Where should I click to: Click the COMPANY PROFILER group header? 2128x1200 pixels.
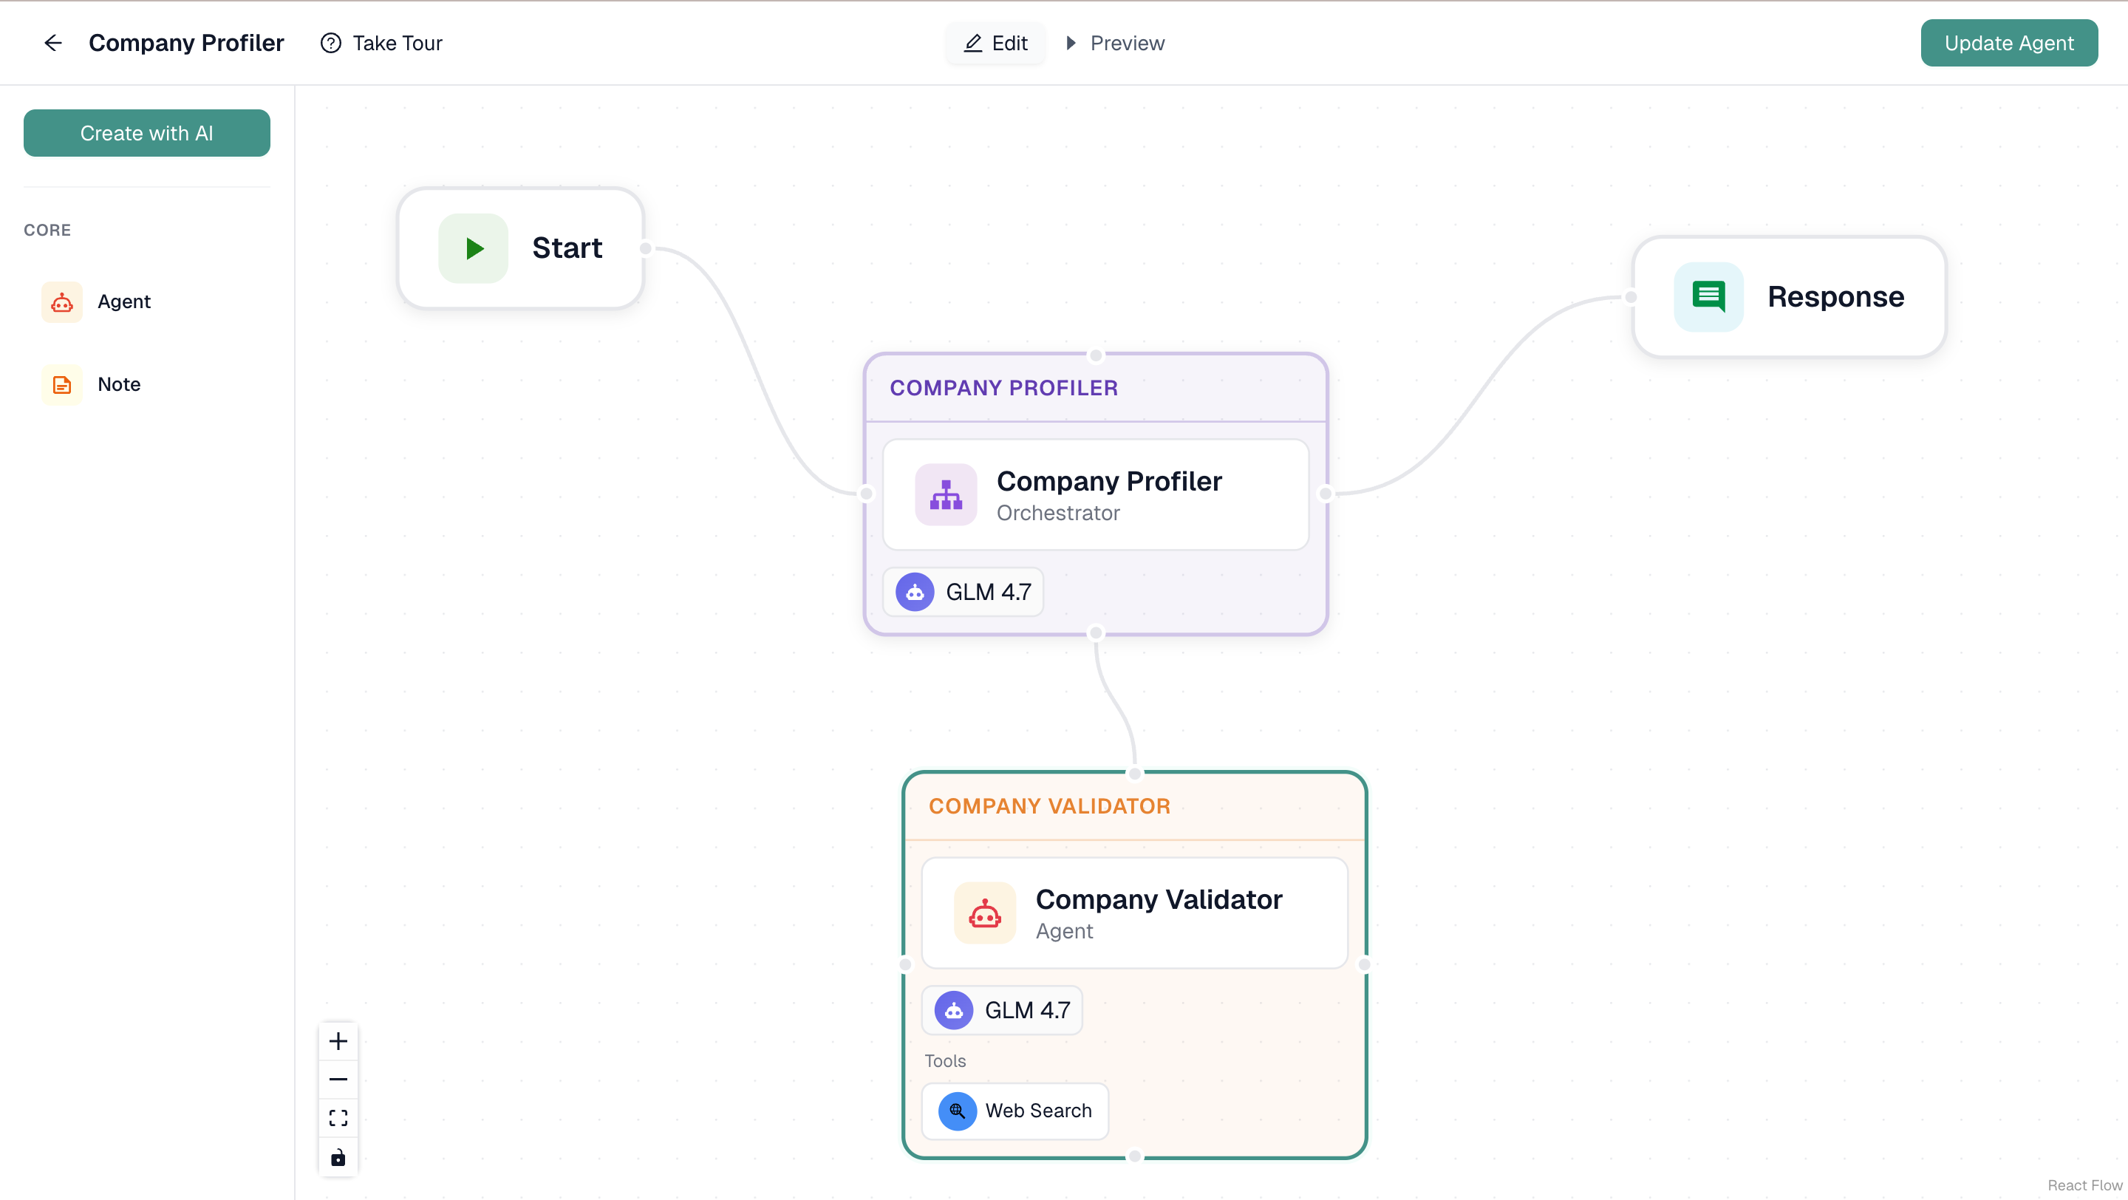[x=1003, y=387]
